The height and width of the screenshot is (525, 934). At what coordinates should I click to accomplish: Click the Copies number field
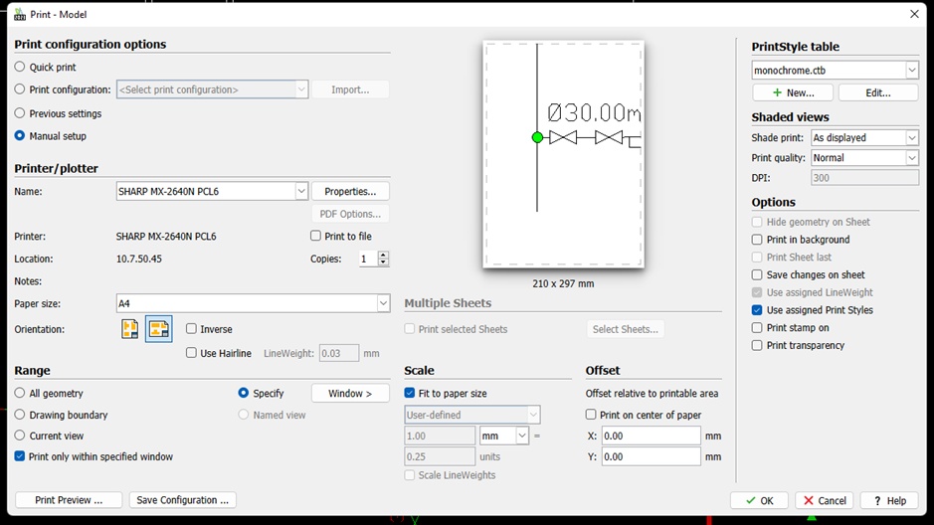tap(368, 259)
